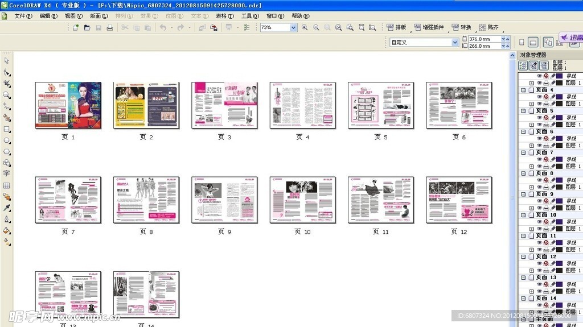Click the color swatch of Page 8 guides layer

(560, 180)
